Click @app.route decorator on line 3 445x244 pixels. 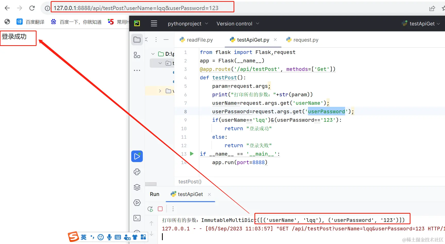tap(268, 69)
